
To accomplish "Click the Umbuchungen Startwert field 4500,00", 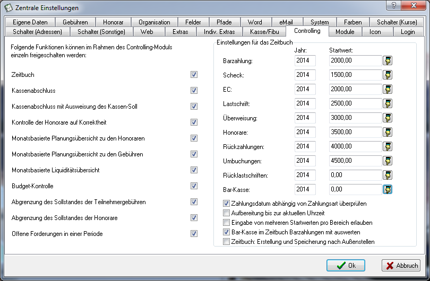I will pos(355,161).
